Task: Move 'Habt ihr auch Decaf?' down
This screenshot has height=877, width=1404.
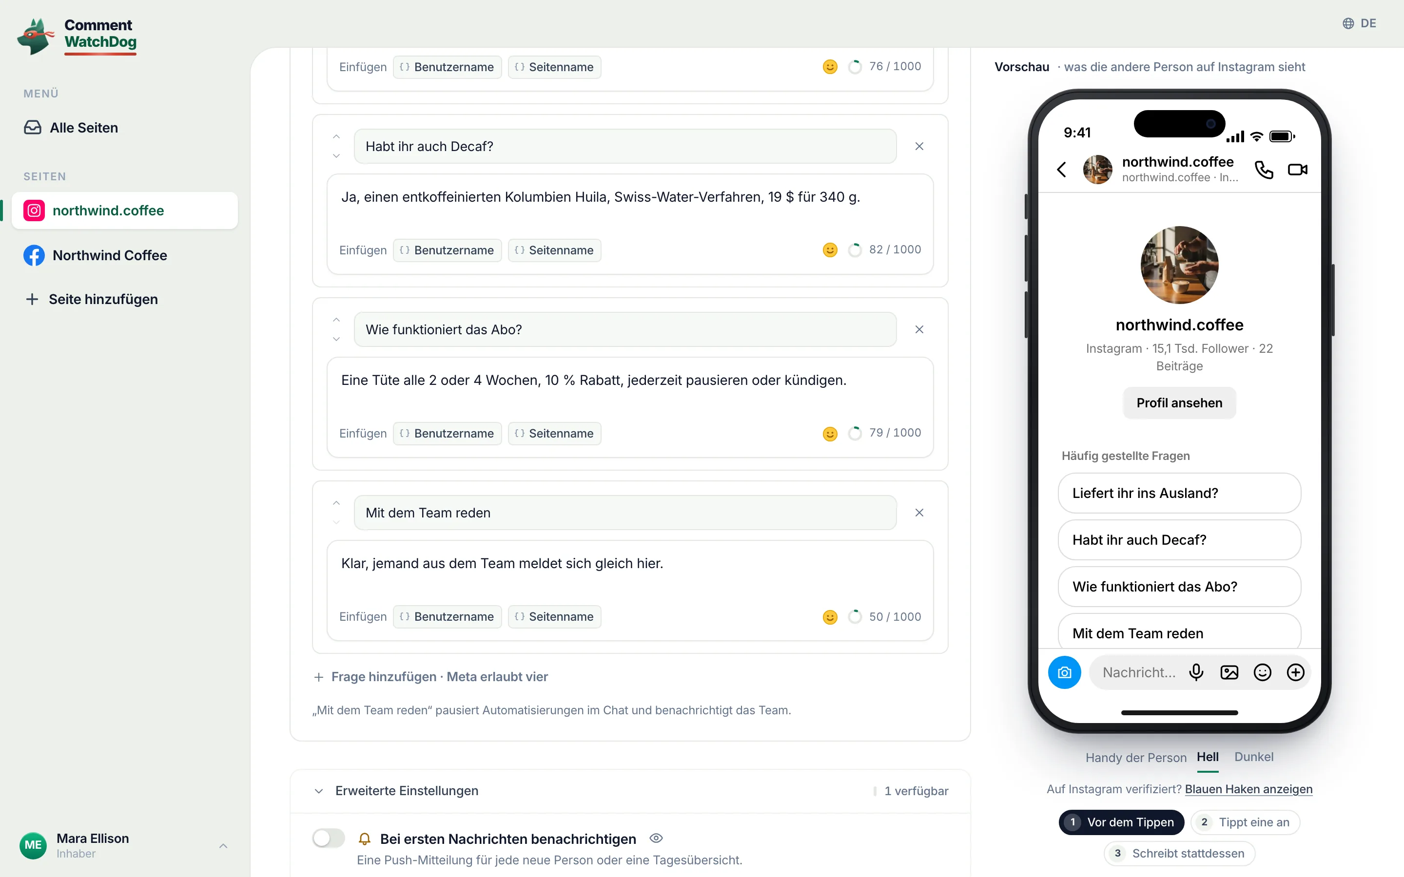Action: [x=336, y=155]
